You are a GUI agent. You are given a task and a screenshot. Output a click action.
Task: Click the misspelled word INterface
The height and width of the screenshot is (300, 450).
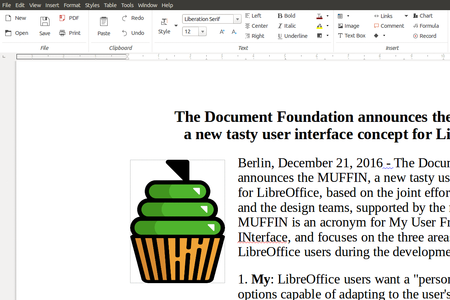(263, 237)
